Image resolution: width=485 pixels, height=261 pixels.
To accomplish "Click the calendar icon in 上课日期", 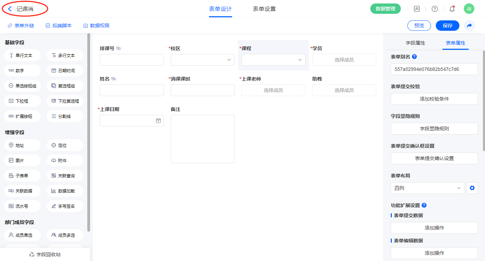I will [x=158, y=121].
